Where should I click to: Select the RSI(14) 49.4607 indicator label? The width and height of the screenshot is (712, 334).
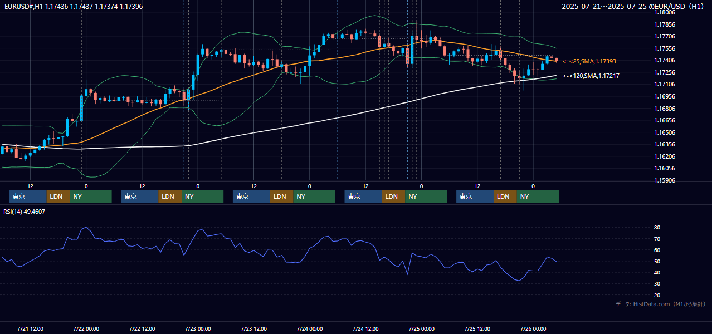click(x=24, y=212)
